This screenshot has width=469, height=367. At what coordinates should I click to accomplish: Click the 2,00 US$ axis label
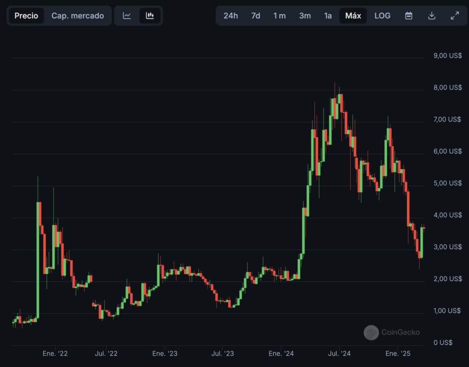tap(447, 279)
